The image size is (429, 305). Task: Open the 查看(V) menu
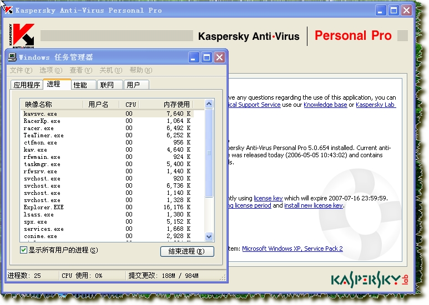80,70
